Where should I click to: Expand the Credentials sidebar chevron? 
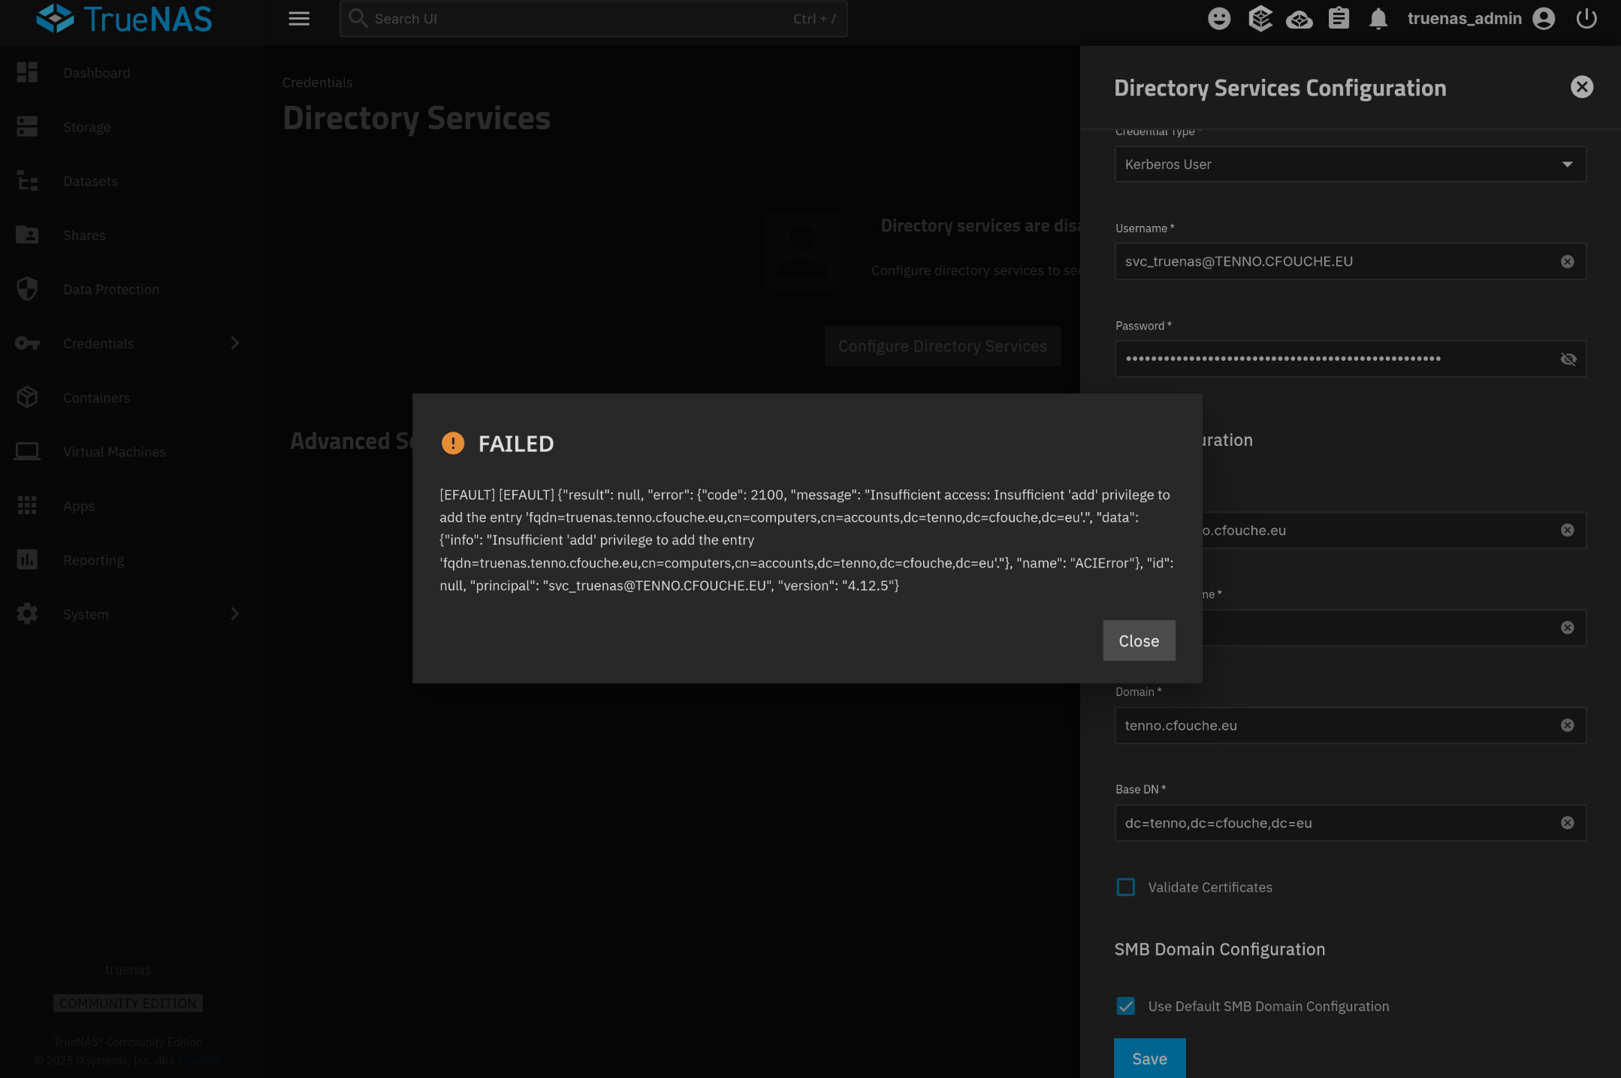tap(234, 343)
